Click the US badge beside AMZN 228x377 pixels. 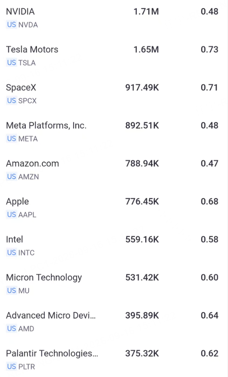(11, 177)
